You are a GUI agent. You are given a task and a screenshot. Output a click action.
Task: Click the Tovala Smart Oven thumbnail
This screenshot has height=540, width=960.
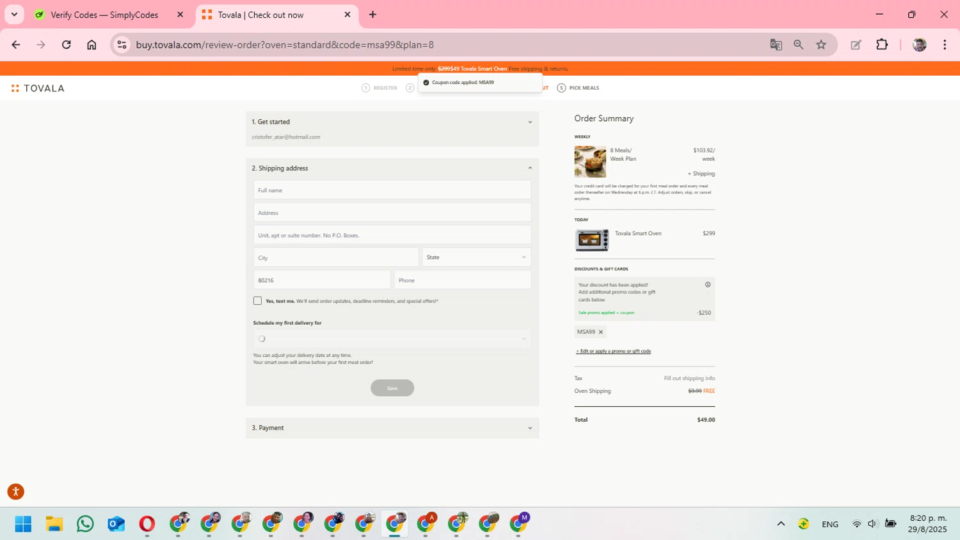coord(592,240)
